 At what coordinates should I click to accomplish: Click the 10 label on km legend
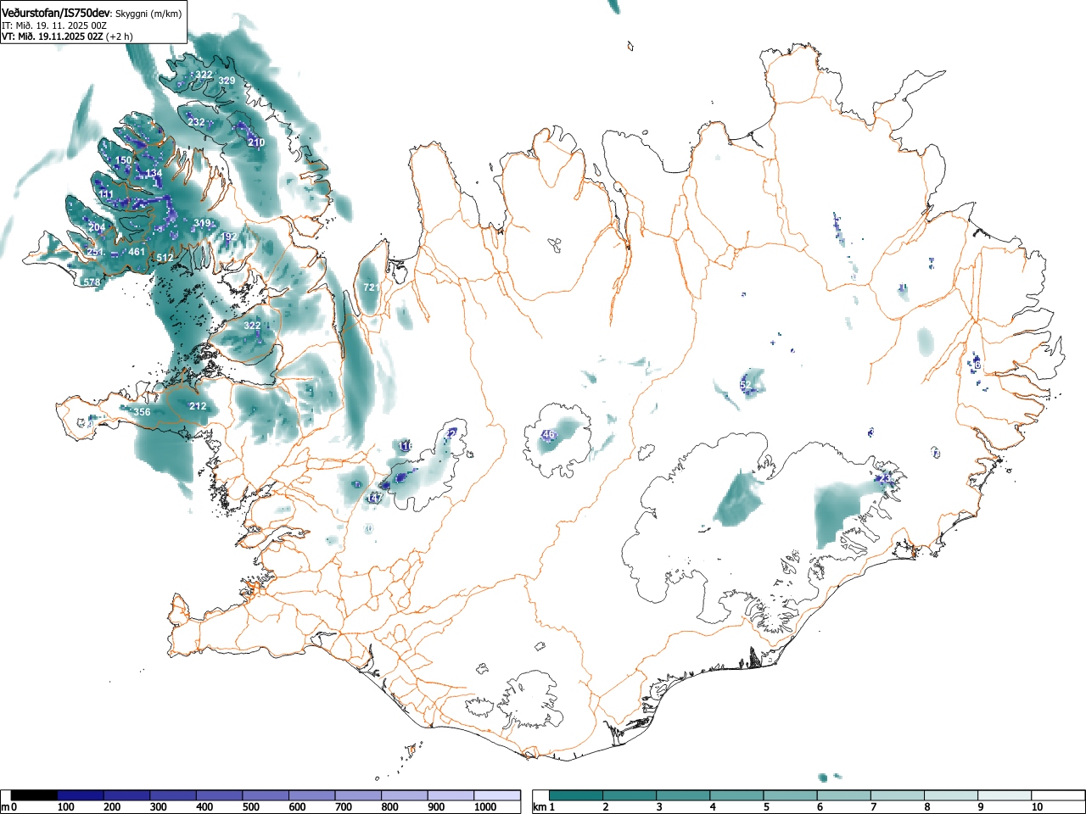[1037, 807]
